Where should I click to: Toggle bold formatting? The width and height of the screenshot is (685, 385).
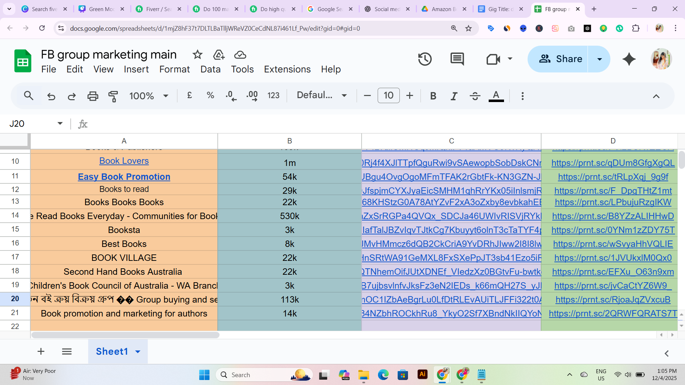click(x=433, y=96)
